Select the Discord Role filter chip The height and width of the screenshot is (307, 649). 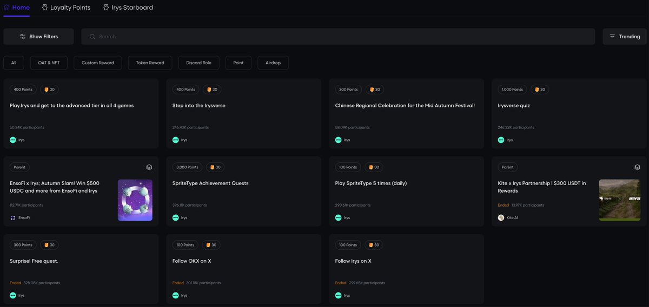pyautogui.click(x=198, y=63)
